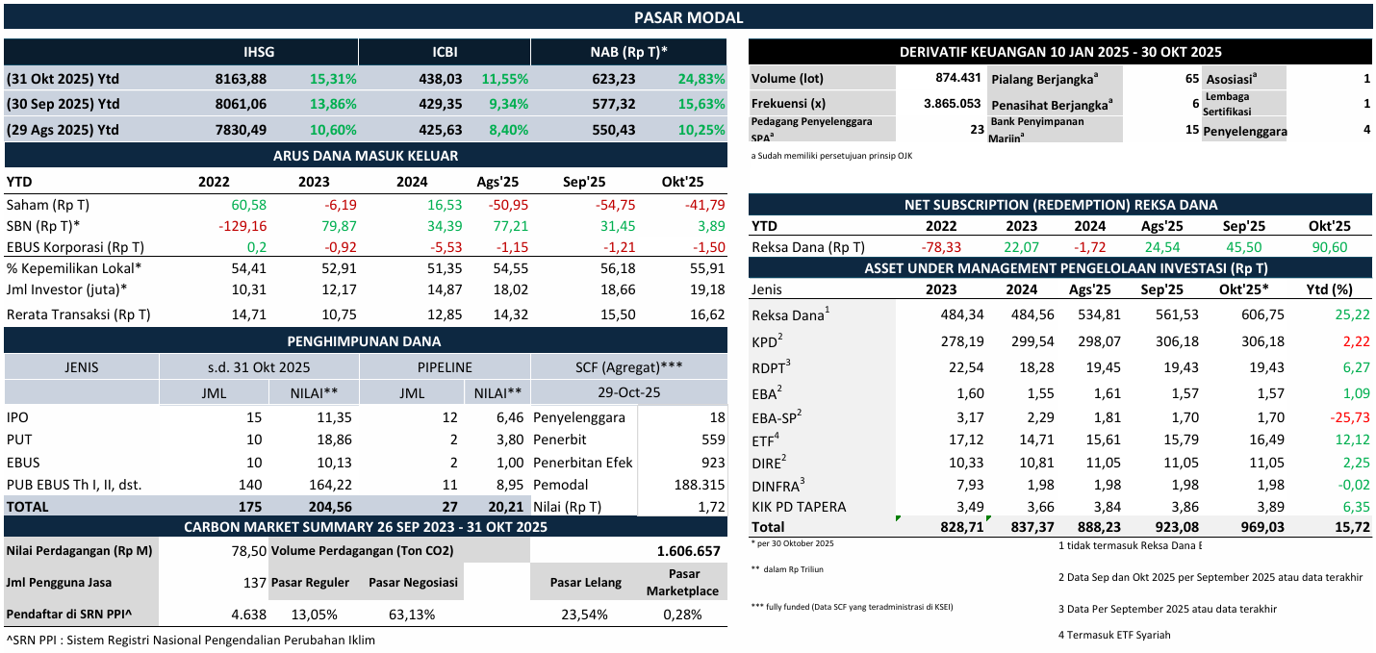The image size is (1376, 653).
Task: Select the Reksa Dana Ytd value 25,22
Action: tap(1349, 315)
